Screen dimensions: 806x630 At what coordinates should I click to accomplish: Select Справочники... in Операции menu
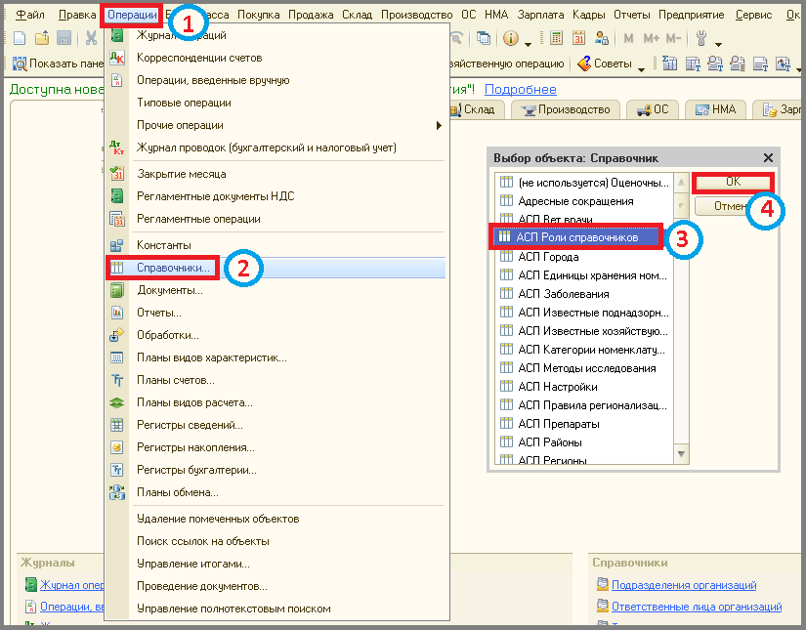pyautogui.click(x=173, y=268)
